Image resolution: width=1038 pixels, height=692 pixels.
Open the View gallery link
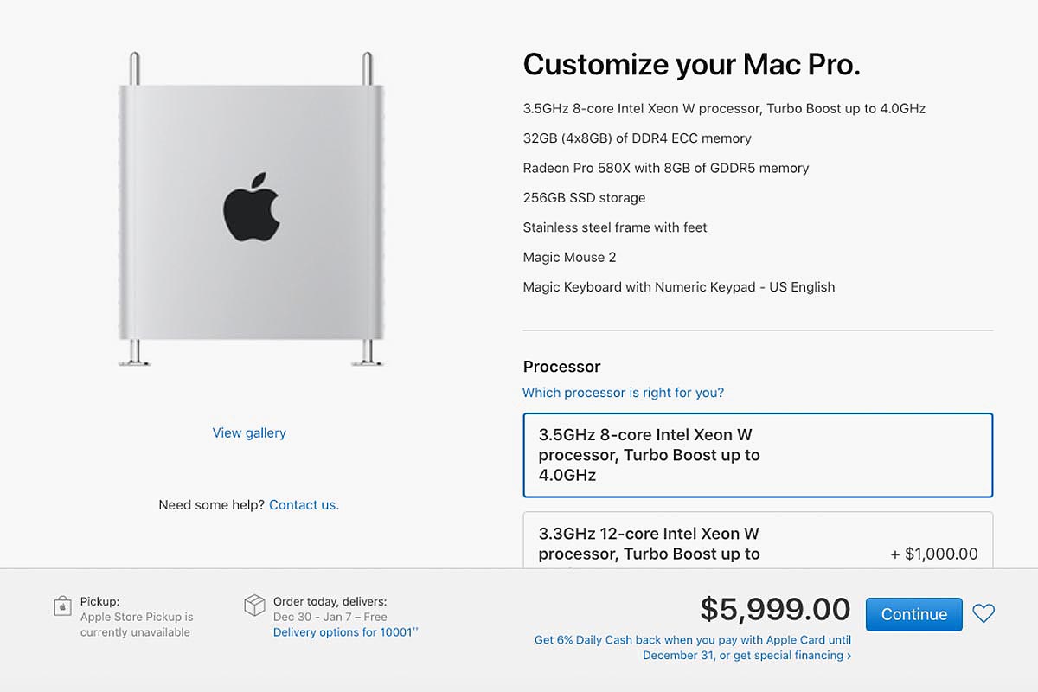click(249, 432)
